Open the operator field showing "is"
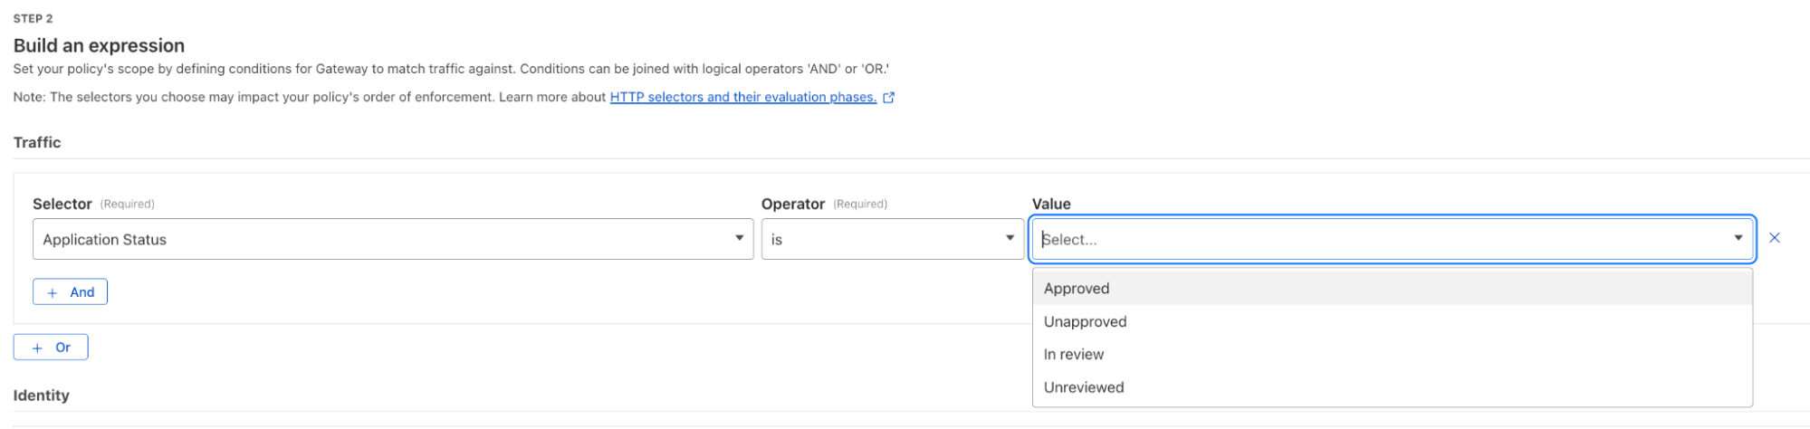The height and width of the screenshot is (429, 1810). pos(878,239)
